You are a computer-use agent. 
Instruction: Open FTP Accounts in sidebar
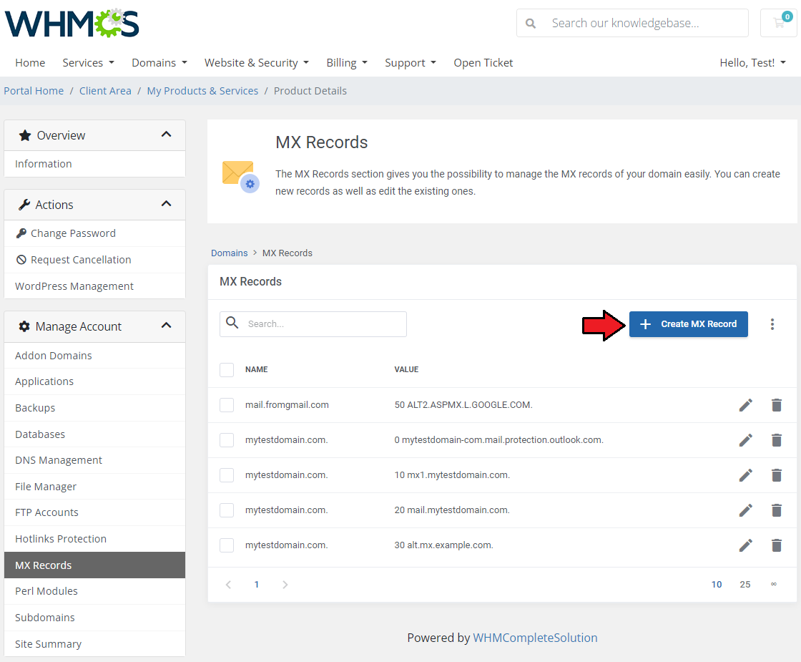click(94, 512)
